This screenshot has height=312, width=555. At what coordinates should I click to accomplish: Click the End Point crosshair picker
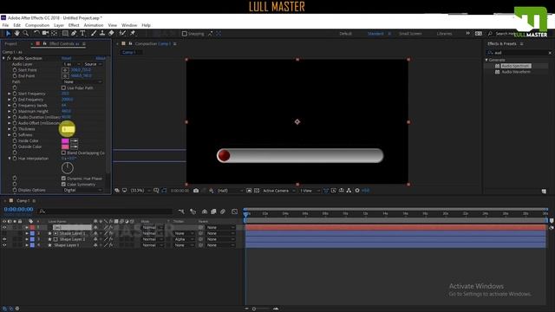(x=66, y=75)
